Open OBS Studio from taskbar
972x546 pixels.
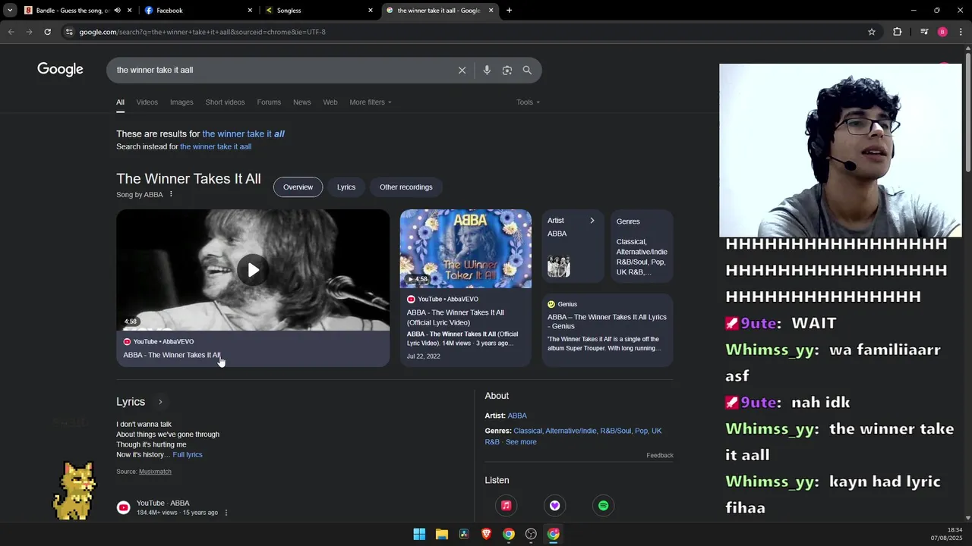click(531, 534)
